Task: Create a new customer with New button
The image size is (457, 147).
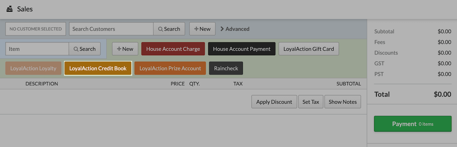Action: pyautogui.click(x=202, y=29)
